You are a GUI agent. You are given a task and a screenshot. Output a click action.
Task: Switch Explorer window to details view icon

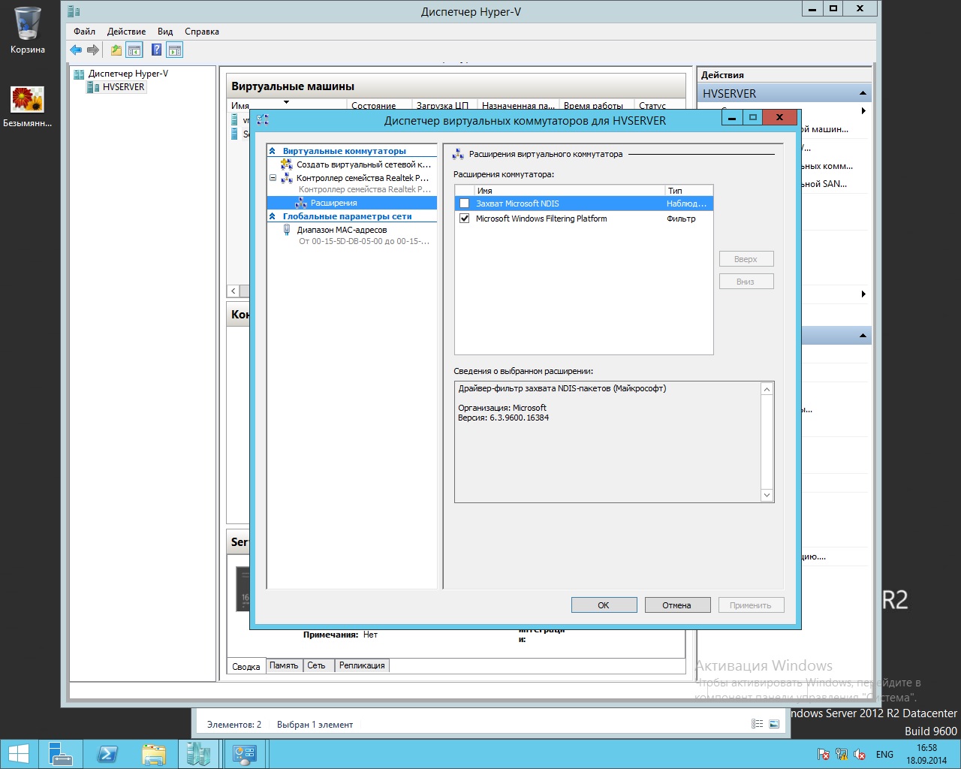[758, 724]
